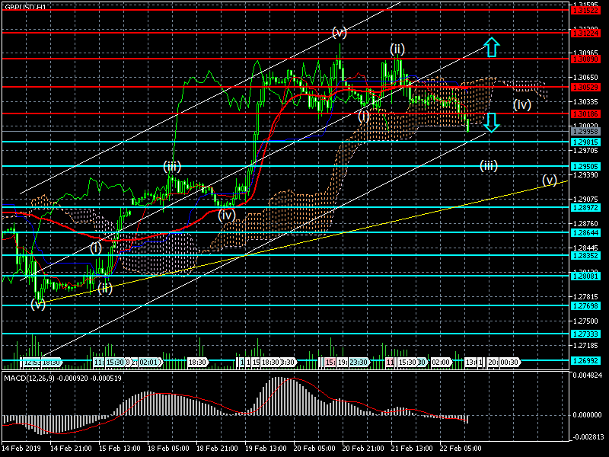Select the 1.30186 red price tag
Screen dimensions: 609x457
pos(585,114)
